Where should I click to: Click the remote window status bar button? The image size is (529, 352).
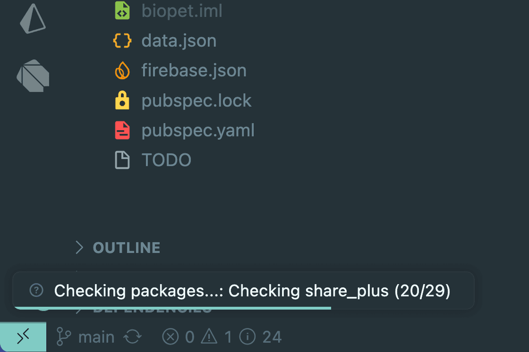[x=23, y=337]
